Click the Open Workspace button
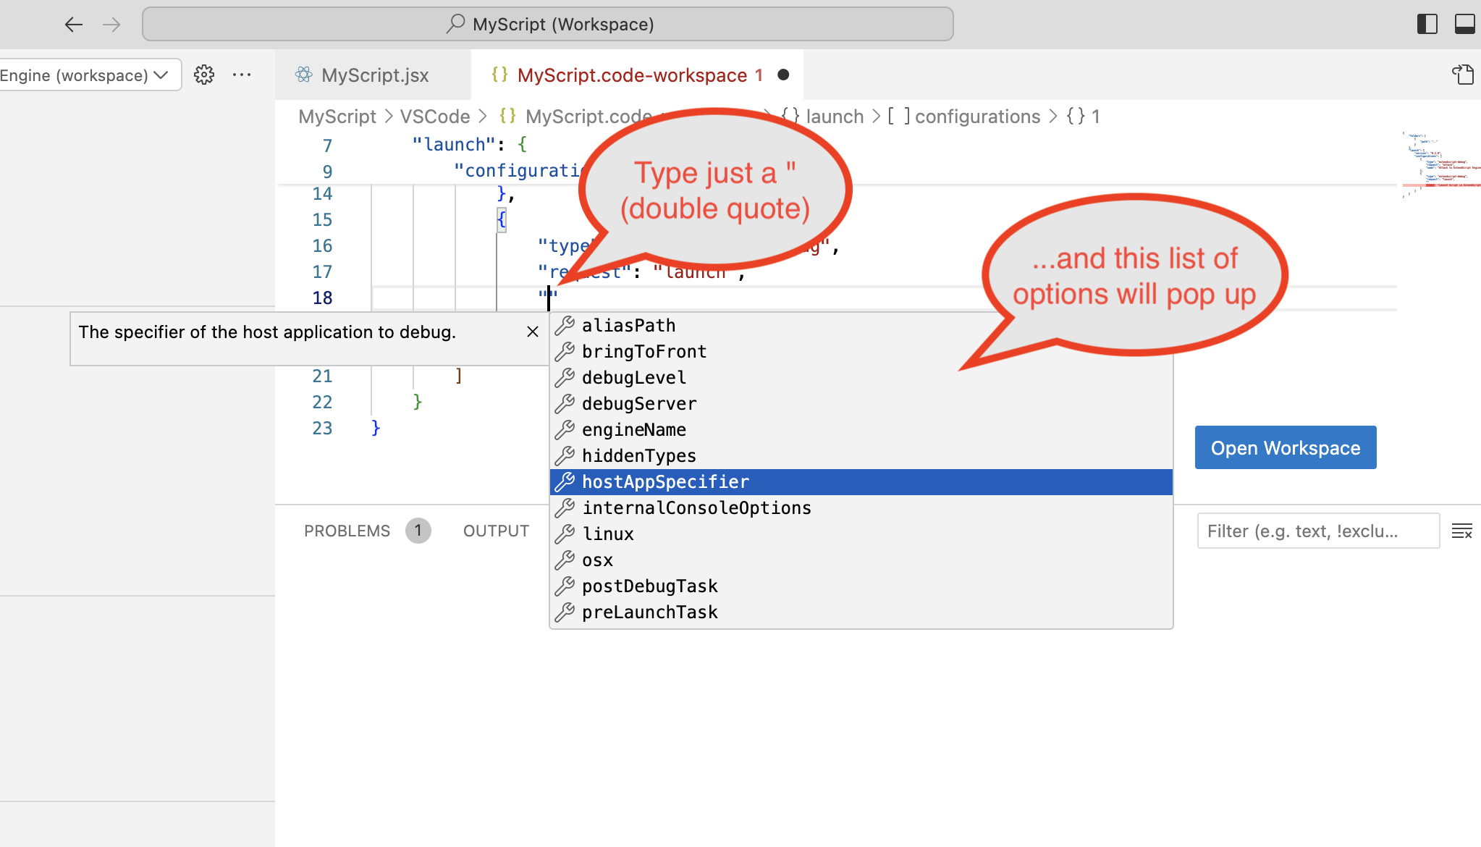 click(x=1285, y=448)
